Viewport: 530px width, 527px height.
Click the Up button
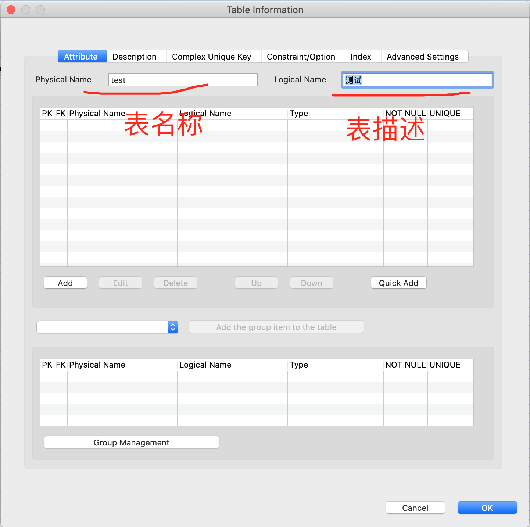[256, 283]
